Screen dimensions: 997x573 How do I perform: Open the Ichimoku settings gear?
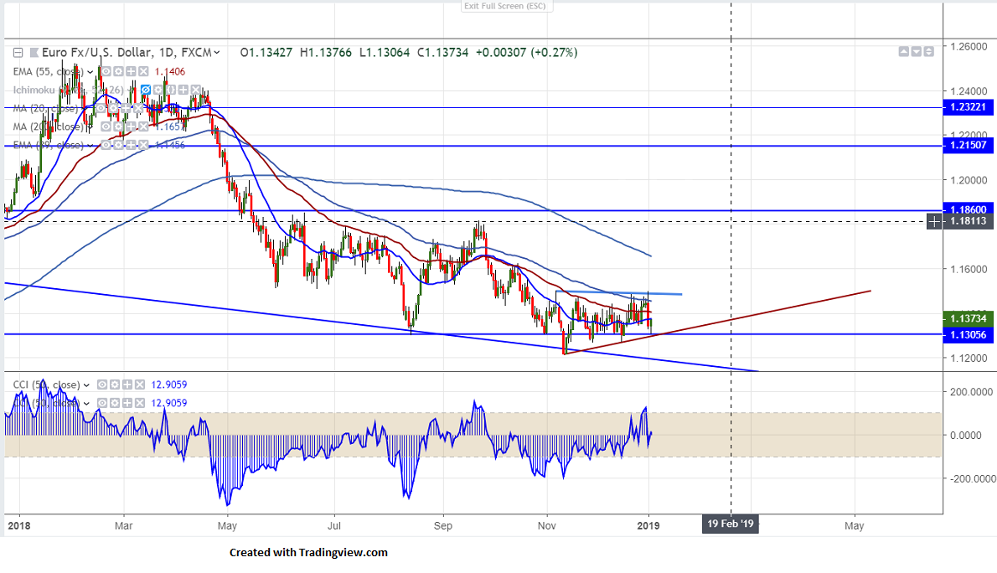coord(158,90)
